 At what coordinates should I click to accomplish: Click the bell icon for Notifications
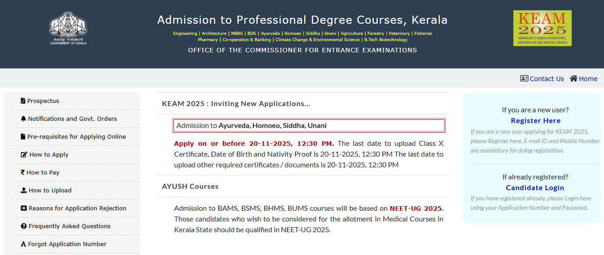pyautogui.click(x=23, y=119)
